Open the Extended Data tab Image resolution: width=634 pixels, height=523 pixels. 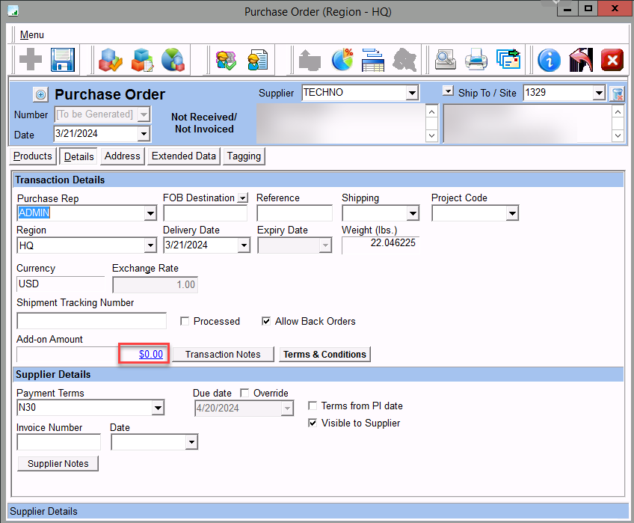click(x=183, y=156)
